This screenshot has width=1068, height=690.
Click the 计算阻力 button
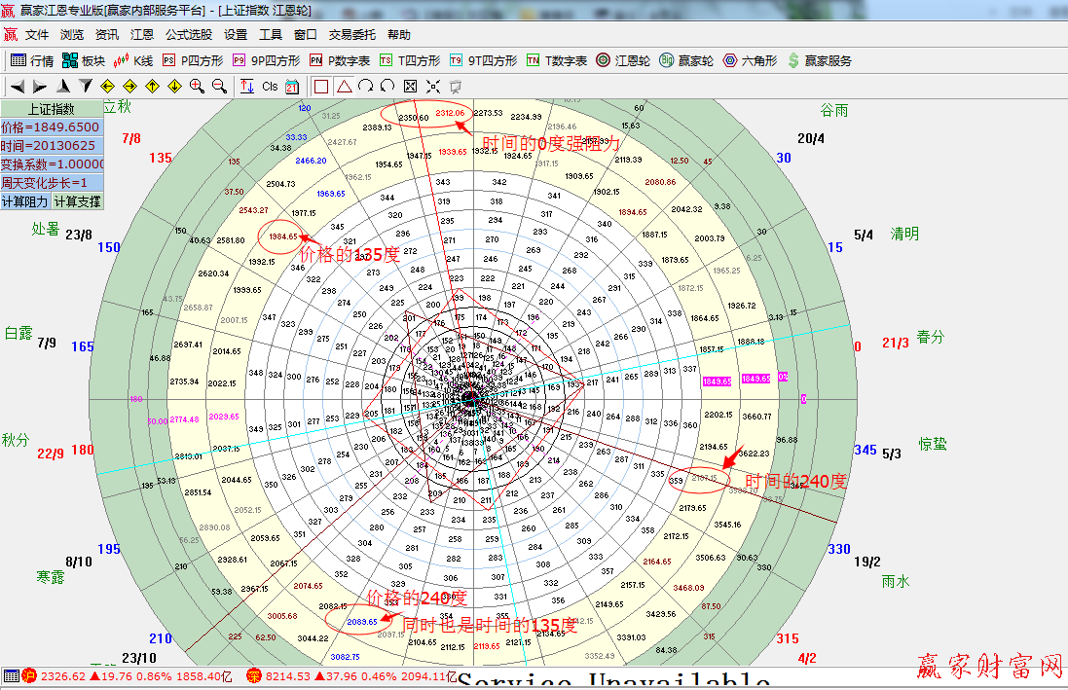click(x=25, y=201)
